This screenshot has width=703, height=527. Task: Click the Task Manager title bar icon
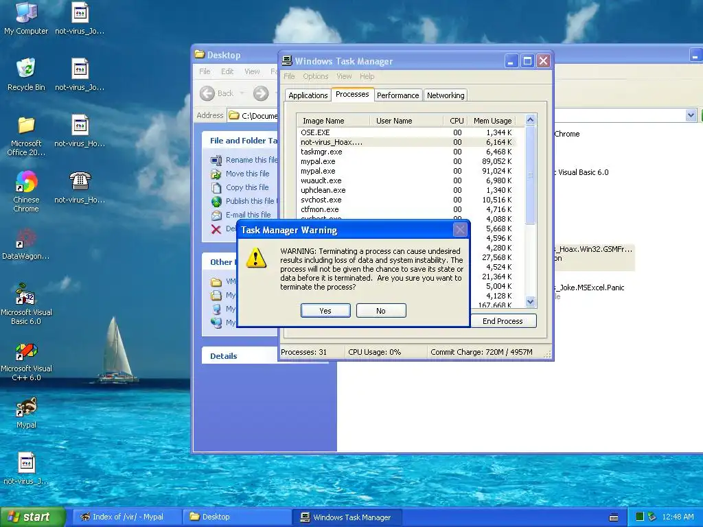coord(287,61)
